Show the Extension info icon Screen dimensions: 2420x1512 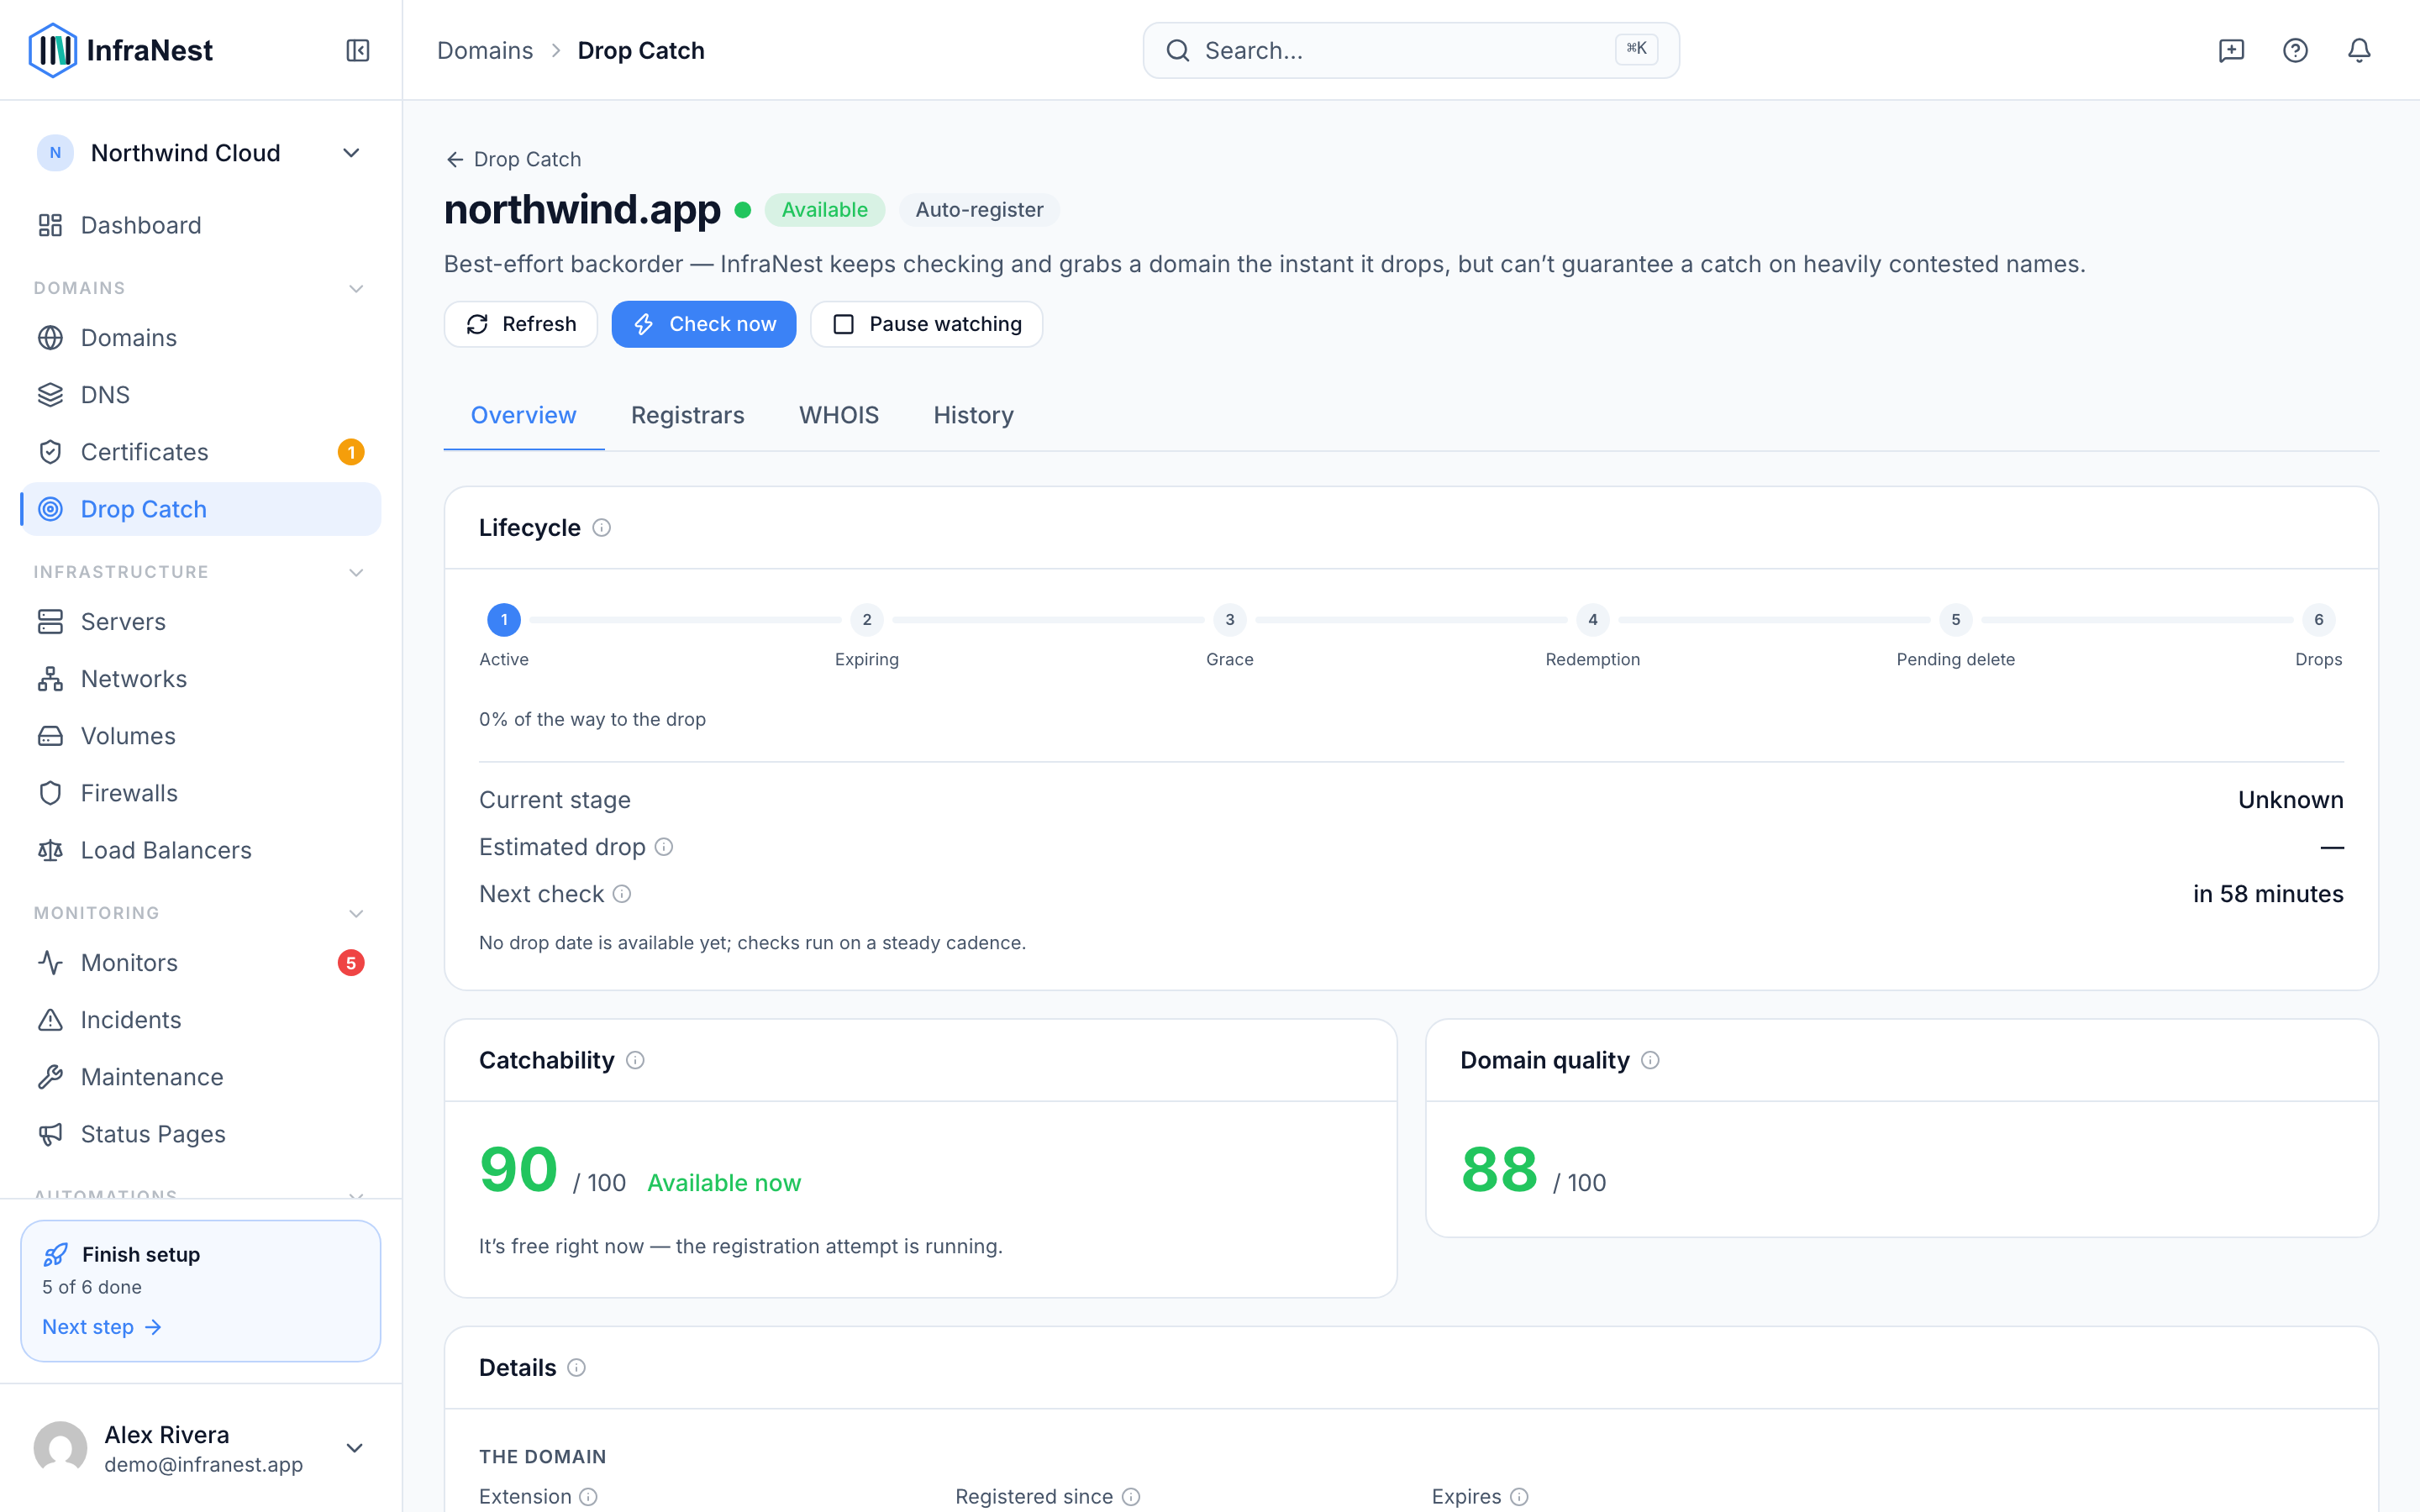click(589, 1497)
